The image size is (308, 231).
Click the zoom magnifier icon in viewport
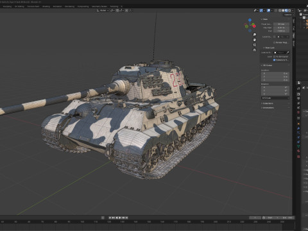tap(255, 35)
